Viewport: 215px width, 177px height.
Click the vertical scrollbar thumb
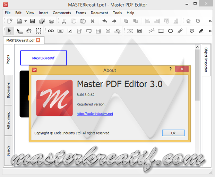click(197, 75)
